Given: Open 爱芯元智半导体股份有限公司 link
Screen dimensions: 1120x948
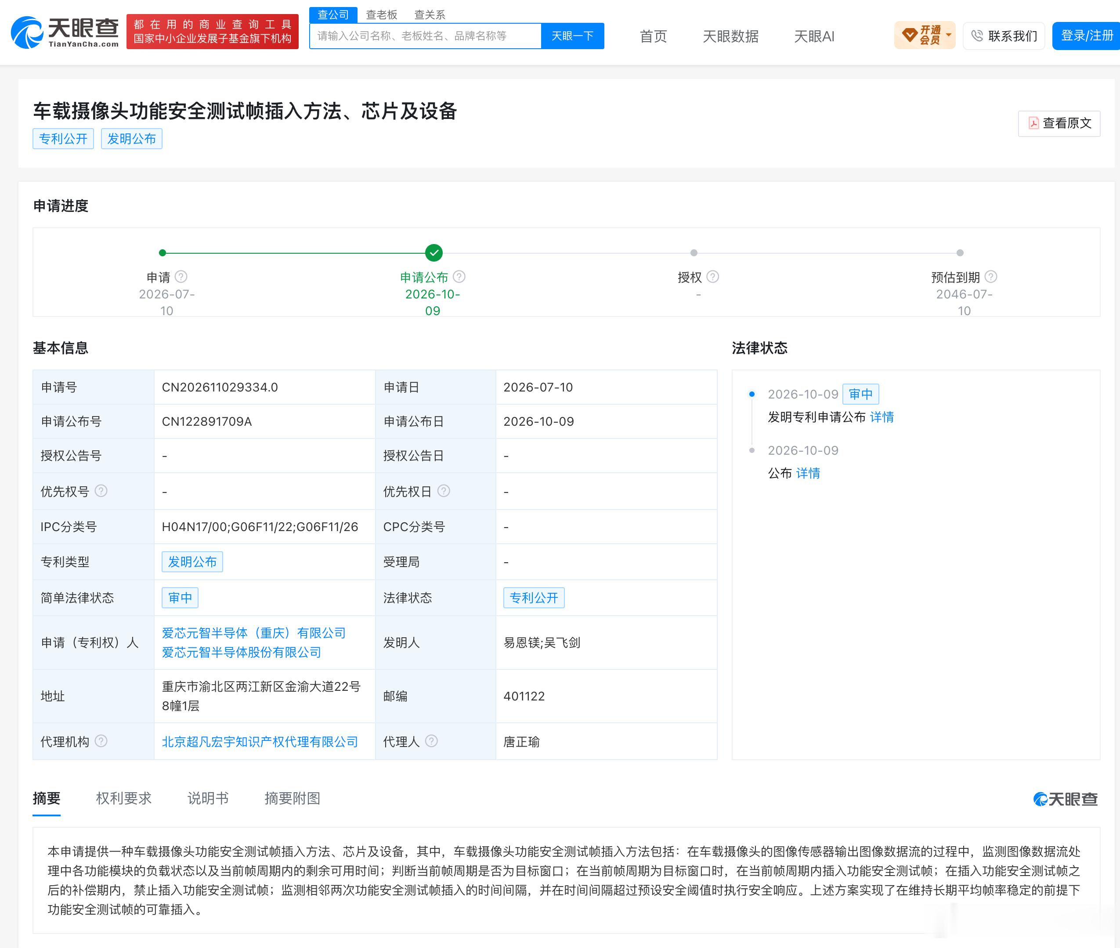Looking at the screenshot, I should [242, 653].
